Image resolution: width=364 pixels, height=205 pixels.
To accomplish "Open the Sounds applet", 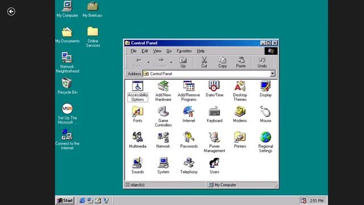I will click(x=138, y=166).
